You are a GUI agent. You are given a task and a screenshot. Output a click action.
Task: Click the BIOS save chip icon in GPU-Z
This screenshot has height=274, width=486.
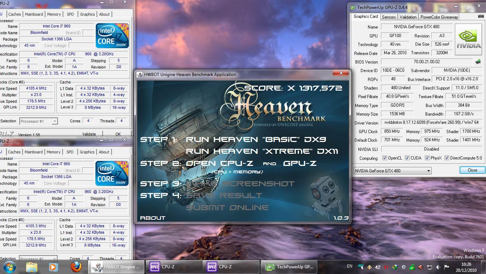point(478,62)
